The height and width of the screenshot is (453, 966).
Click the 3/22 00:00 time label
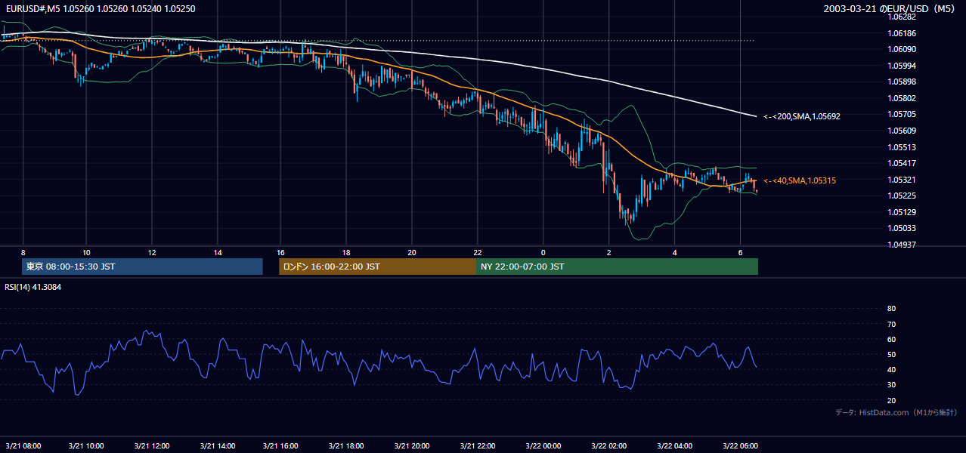(x=543, y=445)
